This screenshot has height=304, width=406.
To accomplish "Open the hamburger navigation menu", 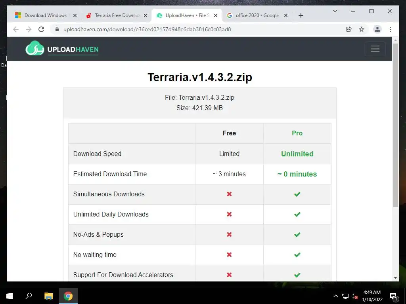I will coord(375,49).
